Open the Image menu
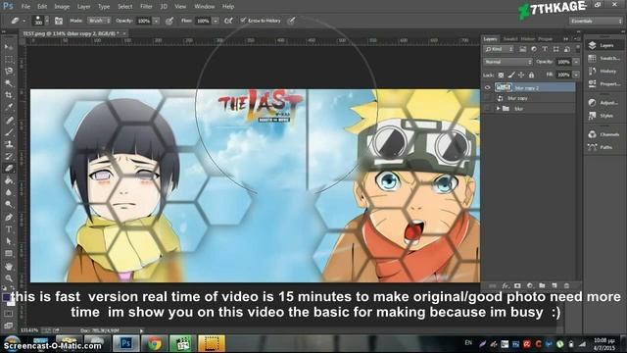The image size is (627, 353). [x=62, y=7]
